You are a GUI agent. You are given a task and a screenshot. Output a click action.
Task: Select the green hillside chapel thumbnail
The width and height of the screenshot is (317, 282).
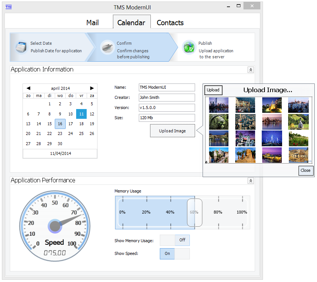click(298, 122)
